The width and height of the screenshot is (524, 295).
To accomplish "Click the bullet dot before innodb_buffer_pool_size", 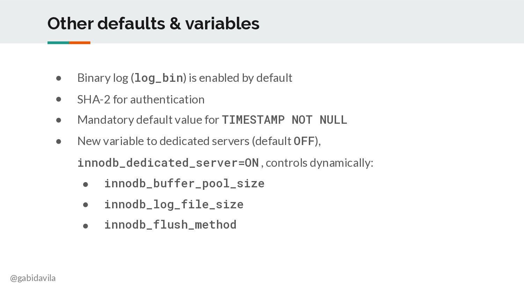I will 86,185.
